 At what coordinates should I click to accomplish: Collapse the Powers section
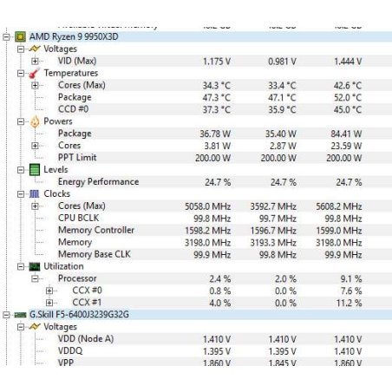tap(21, 121)
